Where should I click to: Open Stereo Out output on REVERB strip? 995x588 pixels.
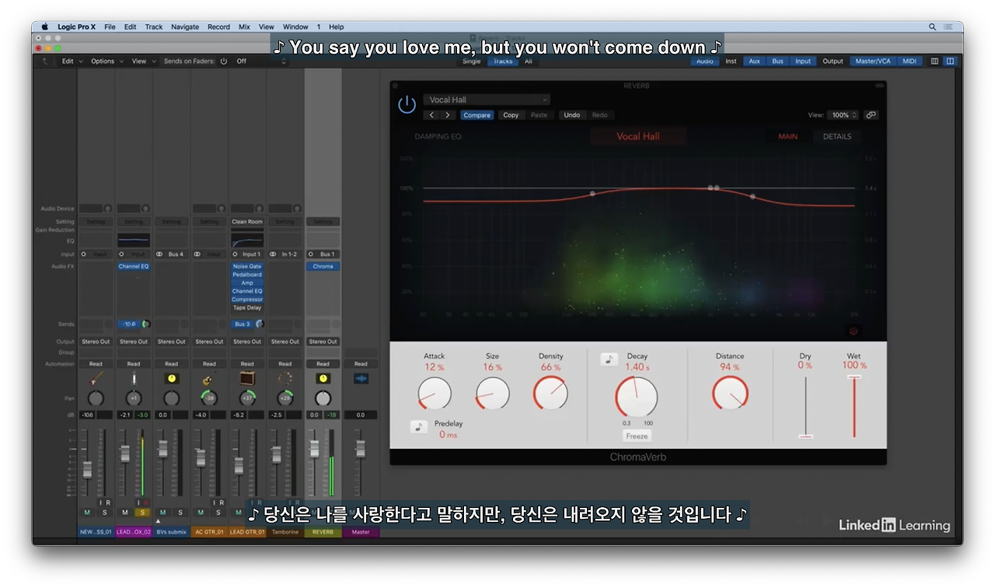[323, 341]
